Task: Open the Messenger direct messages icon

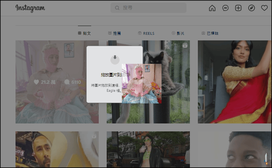Action: 225,8
